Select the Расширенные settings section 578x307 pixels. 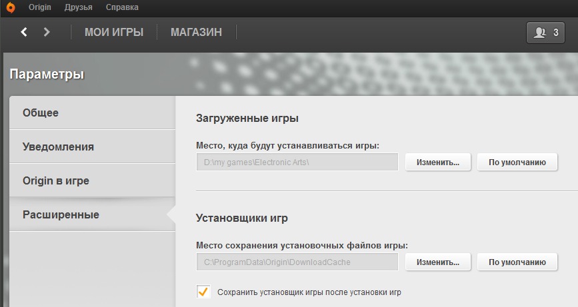pyautogui.click(x=92, y=214)
